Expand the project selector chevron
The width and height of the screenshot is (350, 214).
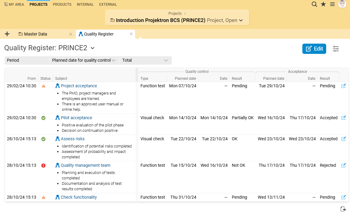pos(241,20)
